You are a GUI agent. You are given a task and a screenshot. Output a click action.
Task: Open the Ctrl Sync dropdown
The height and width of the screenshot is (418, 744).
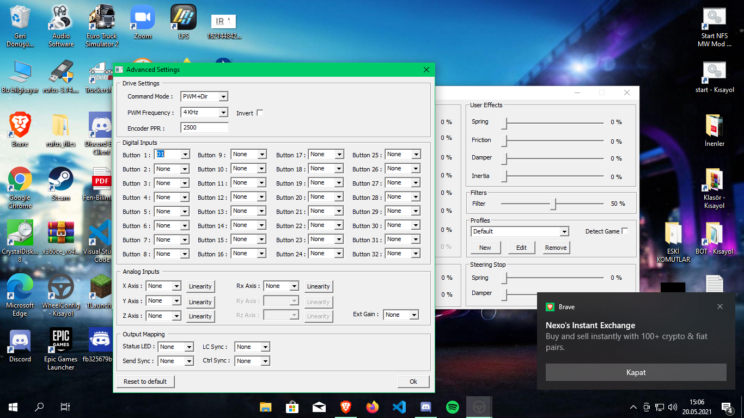265,361
